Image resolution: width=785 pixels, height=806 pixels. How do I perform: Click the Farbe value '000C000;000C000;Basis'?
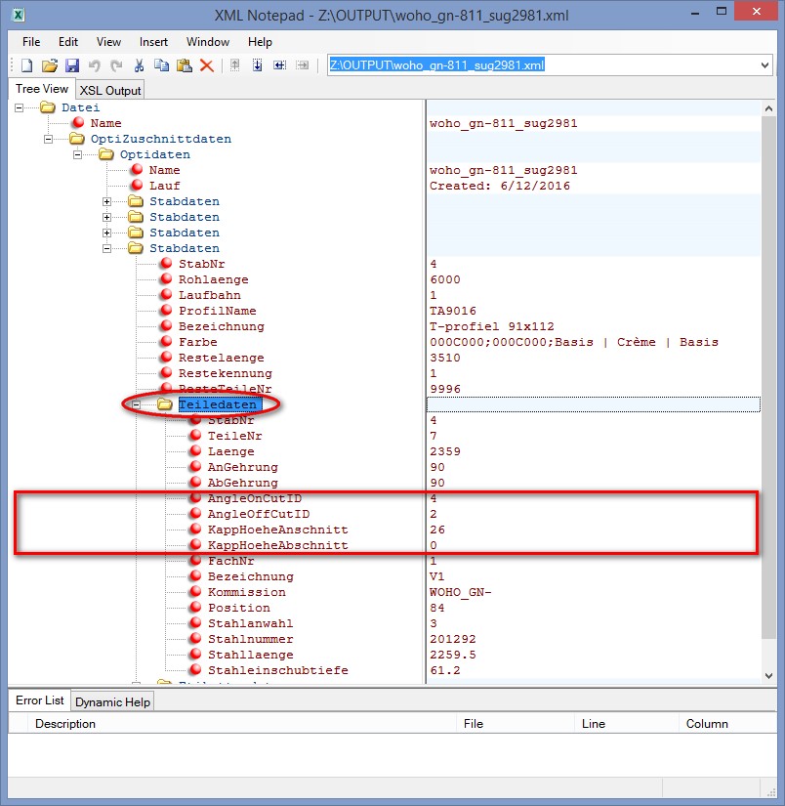coord(574,342)
